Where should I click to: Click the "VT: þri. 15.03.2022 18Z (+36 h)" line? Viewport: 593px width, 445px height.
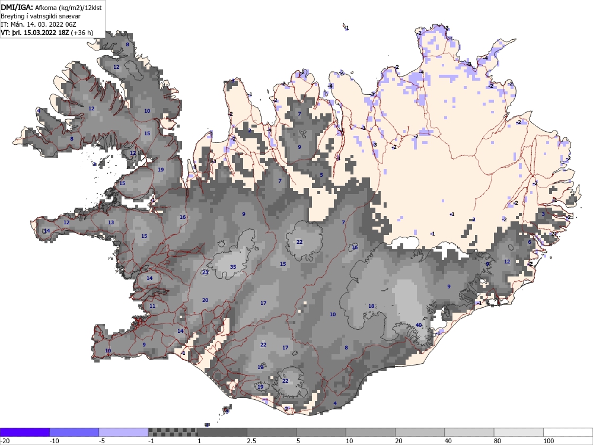click(47, 33)
